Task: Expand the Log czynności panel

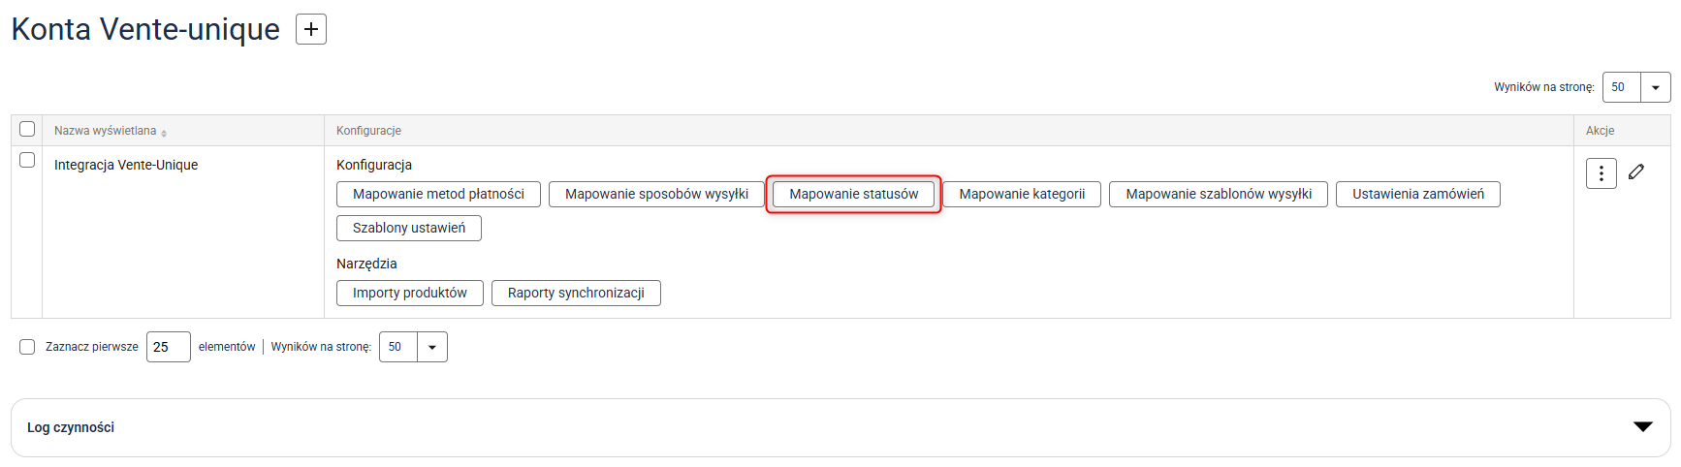Action: point(1642,427)
